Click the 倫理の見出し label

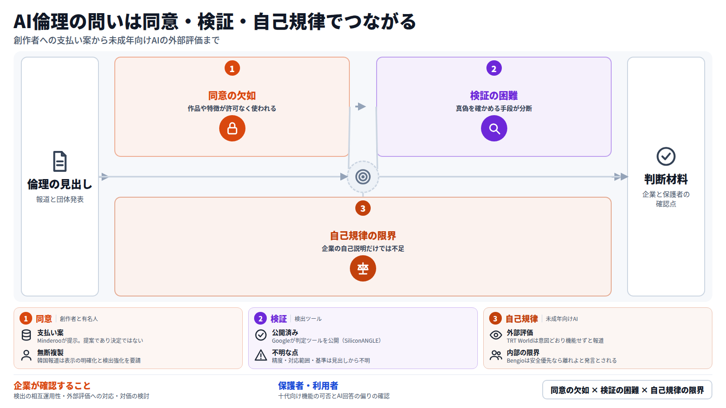(x=60, y=184)
